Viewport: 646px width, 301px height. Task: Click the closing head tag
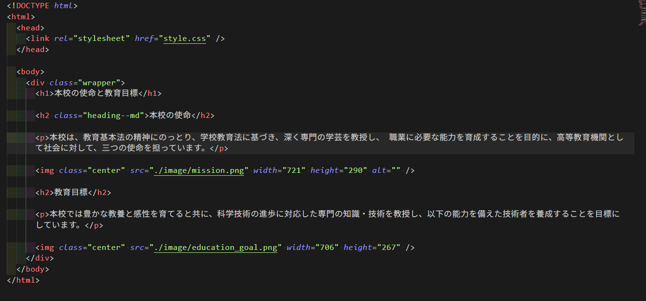pyautogui.click(x=33, y=50)
